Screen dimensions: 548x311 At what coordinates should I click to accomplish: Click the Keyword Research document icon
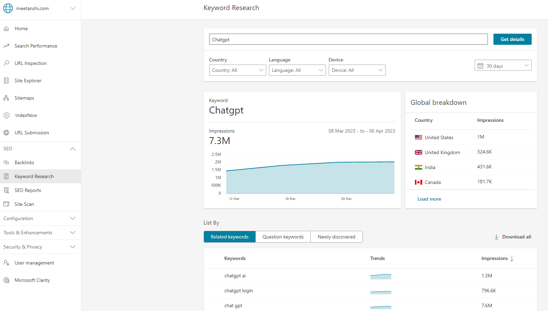pyautogui.click(x=6, y=176)
